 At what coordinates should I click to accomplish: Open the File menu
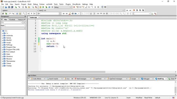pyautogui.click(x=2, y=4)
